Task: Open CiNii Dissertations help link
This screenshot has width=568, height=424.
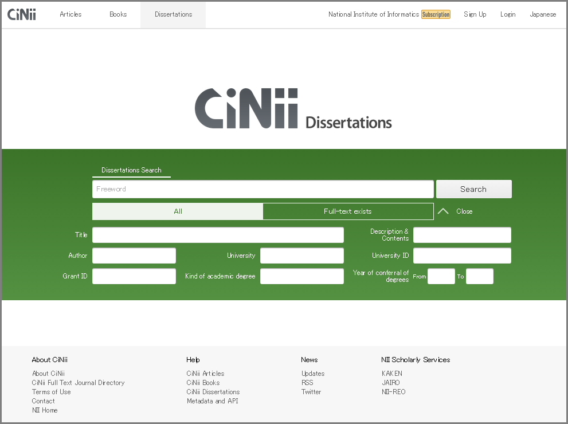Action: click(x=213, y=392)
